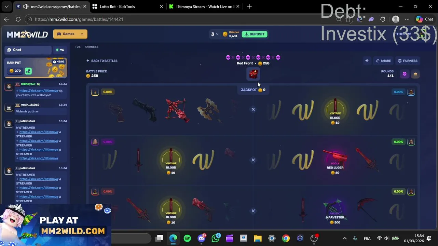Screen dimensions: 438x246
Task: Open the Fairness link under header
Action: pos(92,47)
